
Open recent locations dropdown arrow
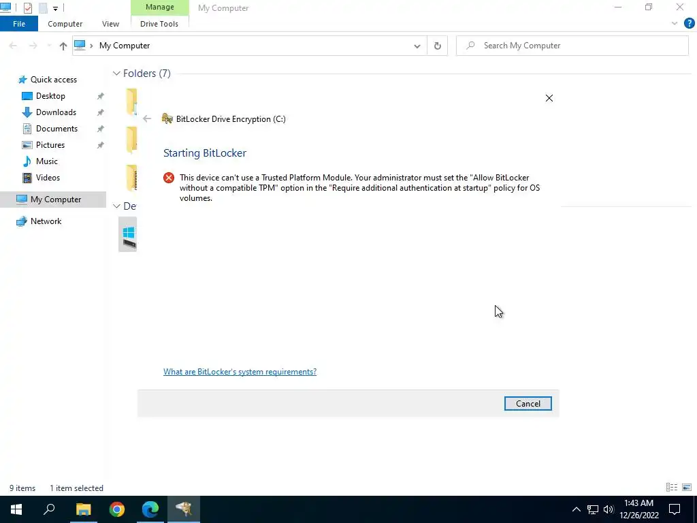pyautogui.click(x=49, y=46)
